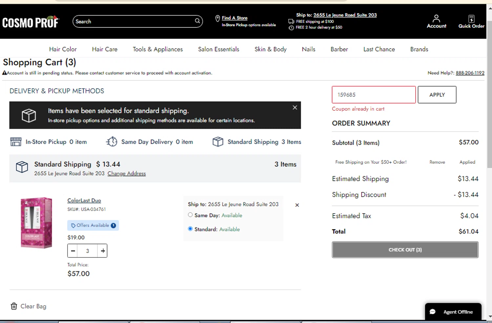Click the 'Coupon already in cart' message
492x323 pixels.
(x=358, y=109)
